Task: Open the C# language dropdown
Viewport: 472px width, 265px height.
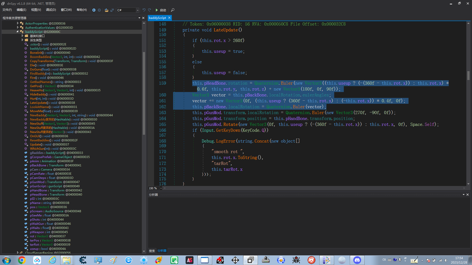Action: coord(137,10)
